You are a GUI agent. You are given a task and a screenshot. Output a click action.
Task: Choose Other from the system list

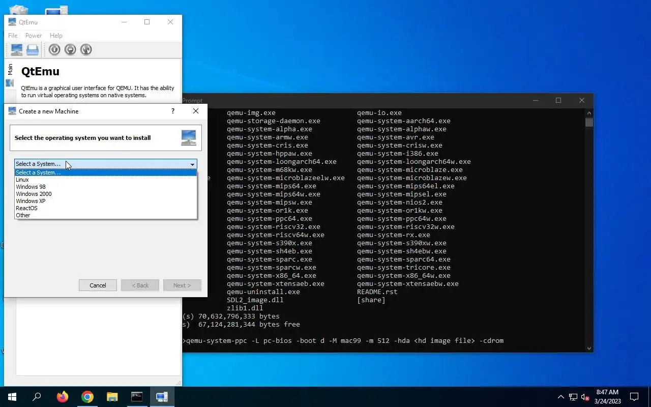106,215
